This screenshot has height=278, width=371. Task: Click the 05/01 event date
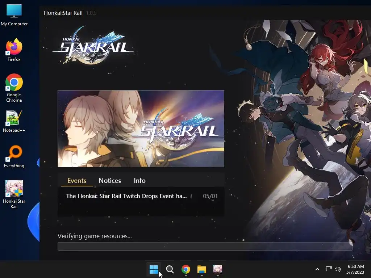click(x=210, y=196)
